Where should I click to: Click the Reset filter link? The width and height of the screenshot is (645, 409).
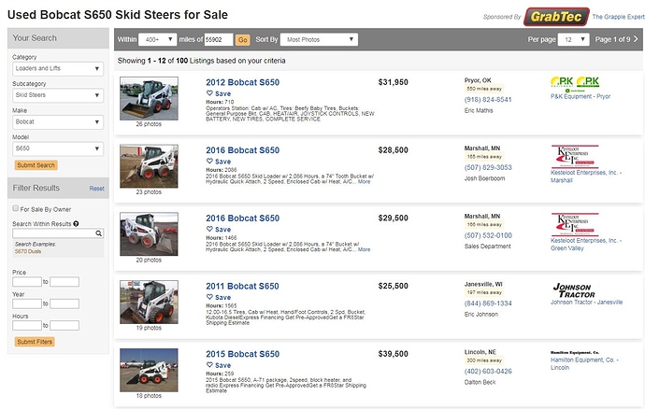tap(96, 189)
